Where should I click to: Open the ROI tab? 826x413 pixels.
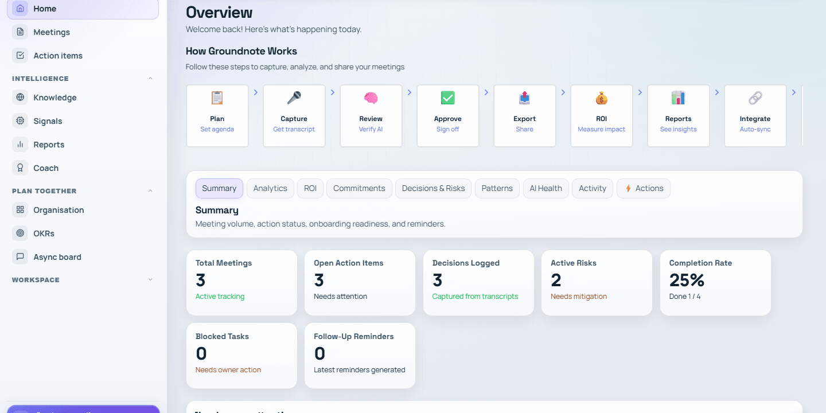[310, 188]
